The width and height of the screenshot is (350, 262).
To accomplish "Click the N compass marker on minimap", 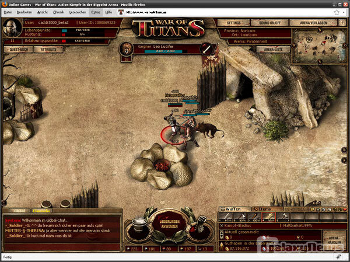I will click(x=320, y=30).
